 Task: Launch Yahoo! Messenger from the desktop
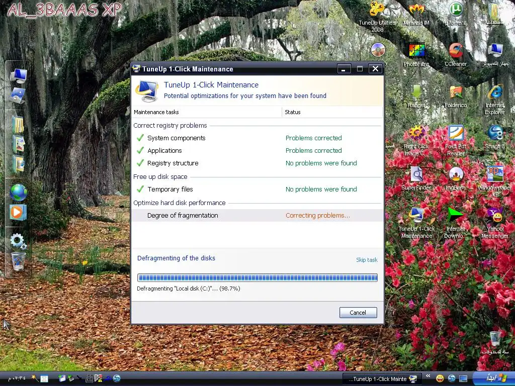[495, 223]
